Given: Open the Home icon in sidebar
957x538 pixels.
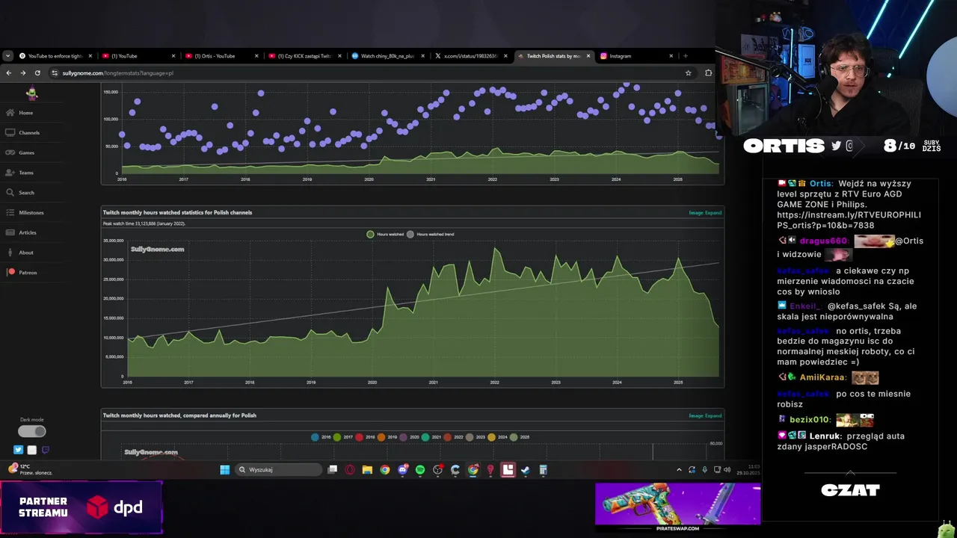Looking at the screenshot, I should tap(10, 113).
